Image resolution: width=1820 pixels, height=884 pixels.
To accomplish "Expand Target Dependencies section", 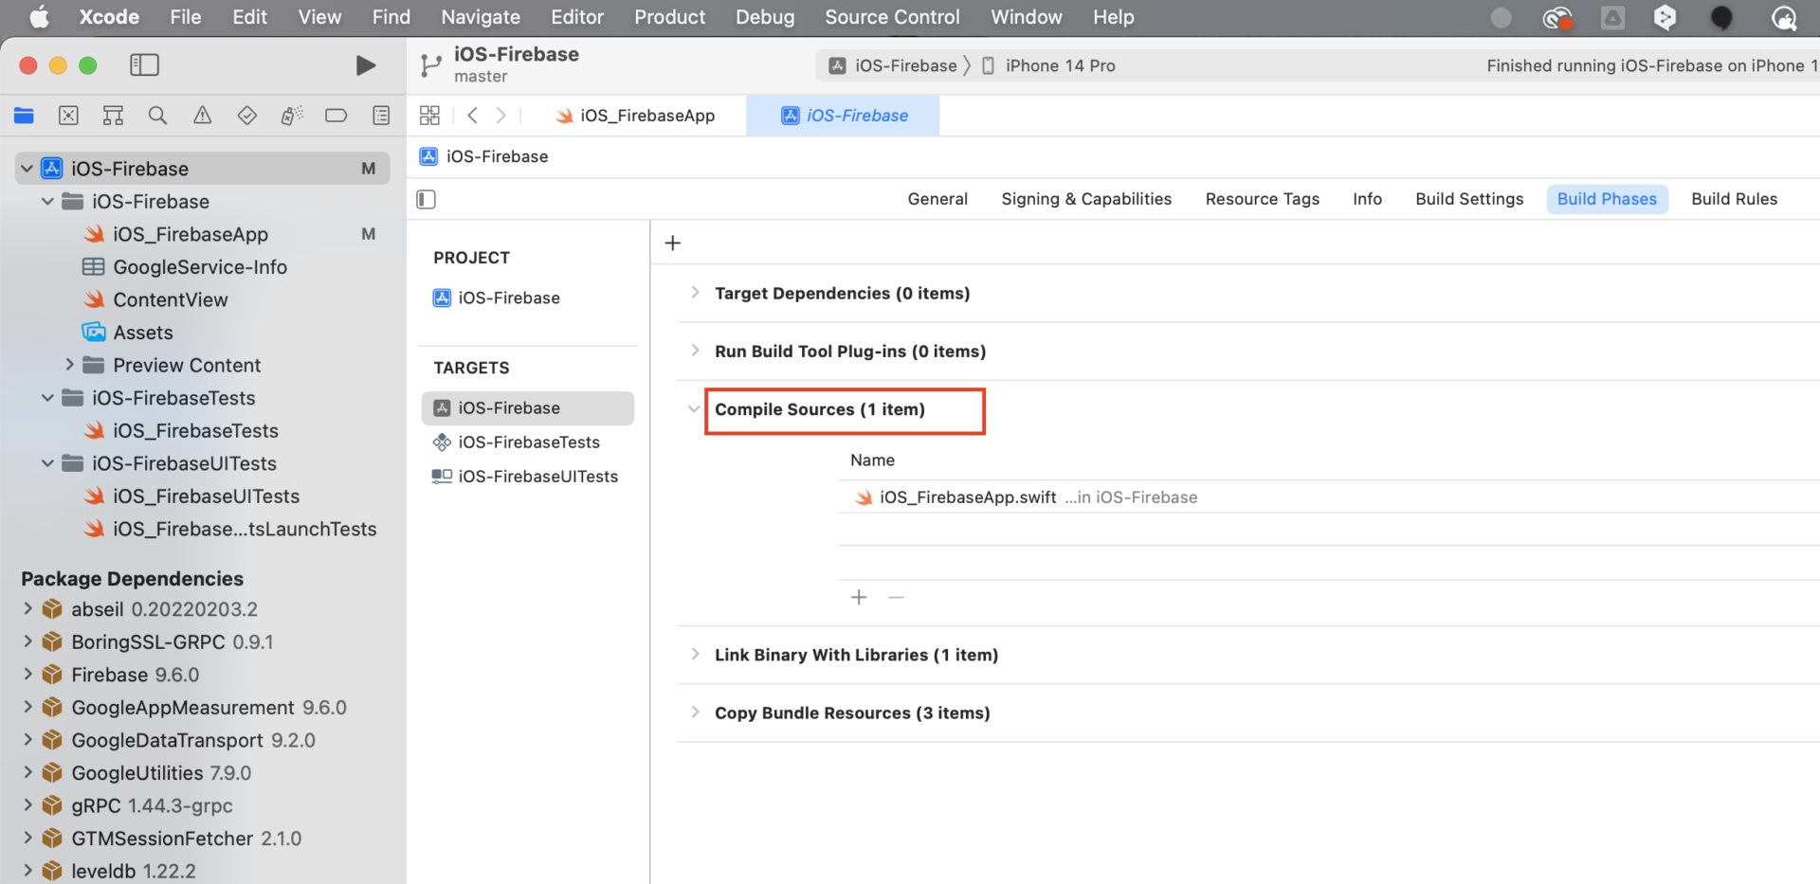I will tap(695, 293).
